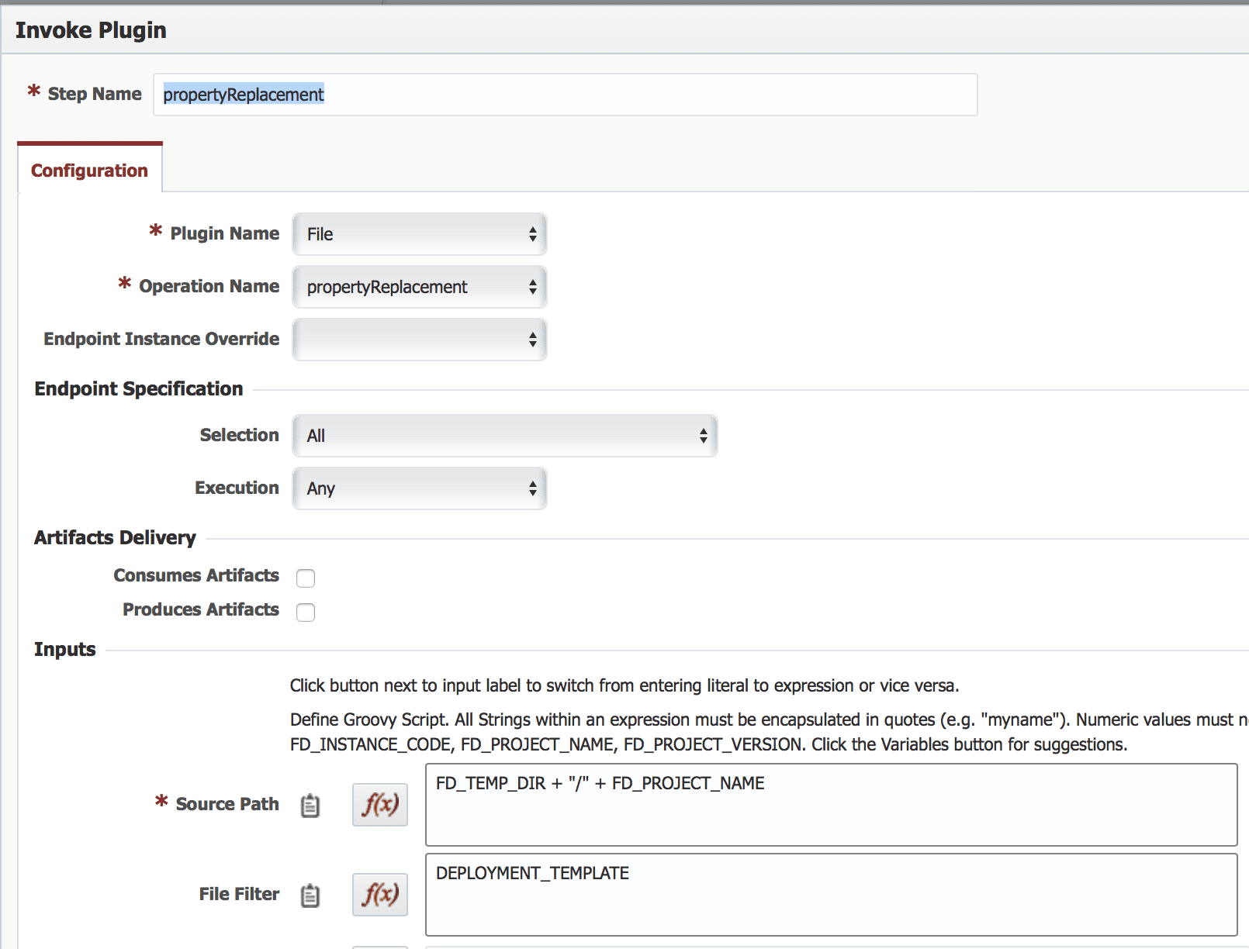Click the File Filter text area
The height and width of the screenshot is (949, 1249).
coord(831,895)
